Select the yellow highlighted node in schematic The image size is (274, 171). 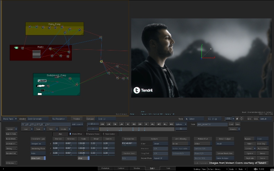click(101, 61)
